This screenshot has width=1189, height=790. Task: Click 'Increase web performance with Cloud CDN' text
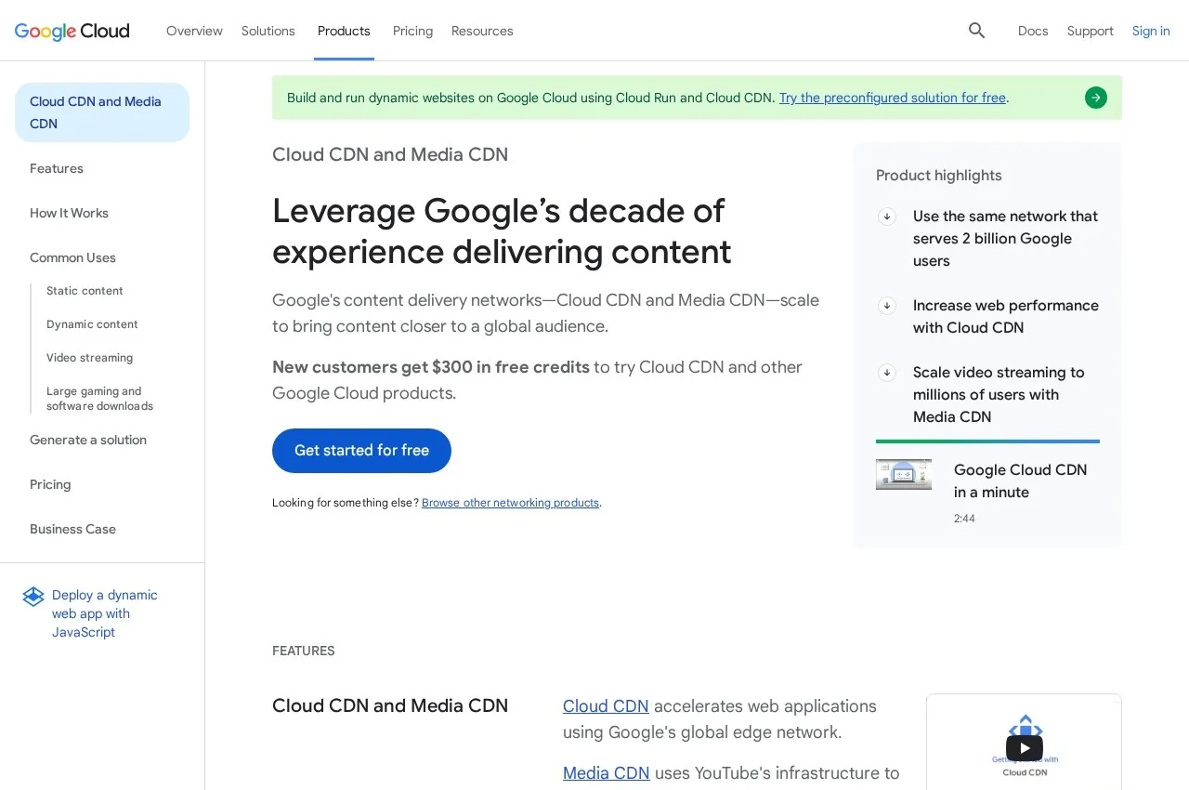pyautogui.click(x=1006, y=317)
